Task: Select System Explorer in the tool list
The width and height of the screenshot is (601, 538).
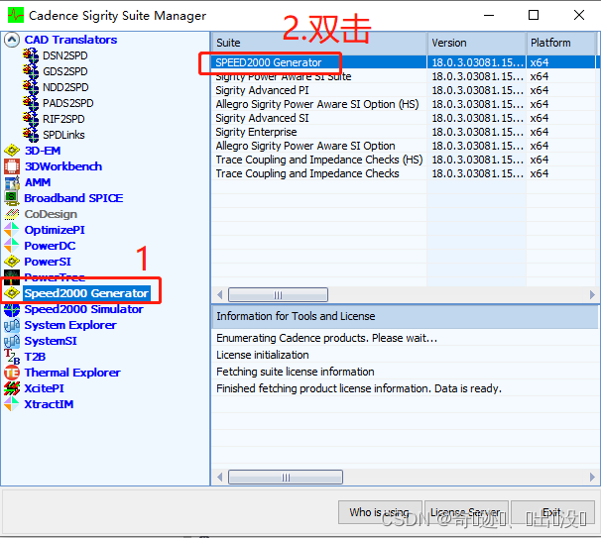Action: coord(70,325)
